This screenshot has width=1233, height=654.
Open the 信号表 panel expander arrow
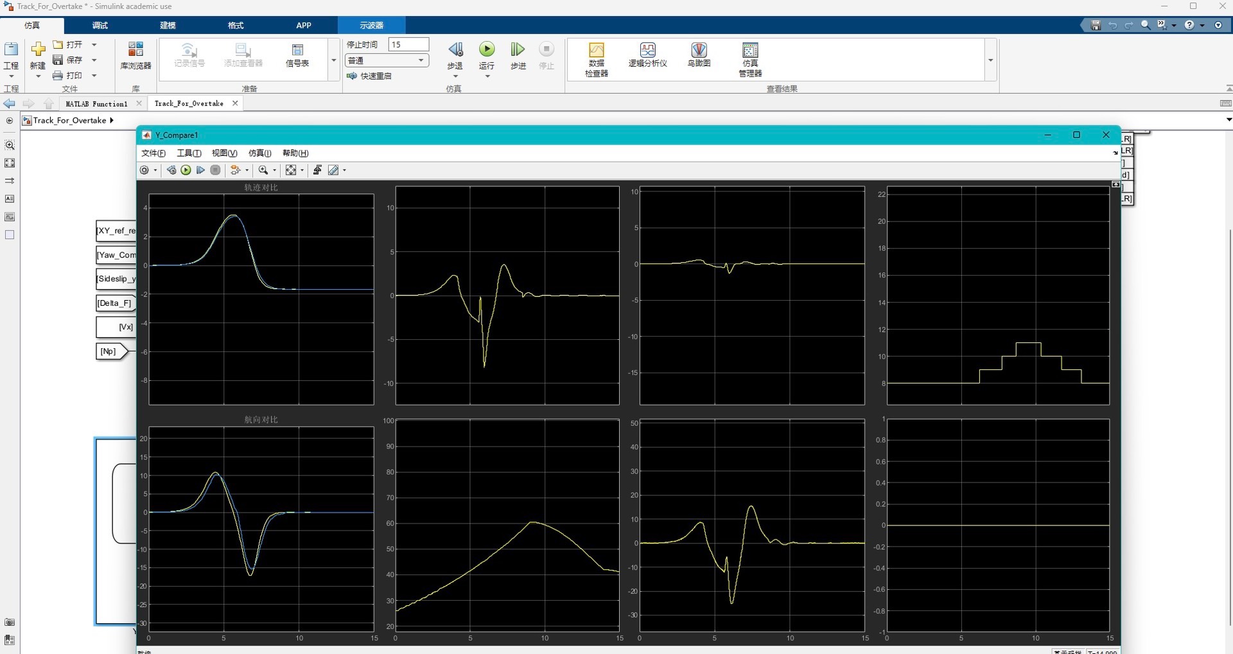click(333, 60)
